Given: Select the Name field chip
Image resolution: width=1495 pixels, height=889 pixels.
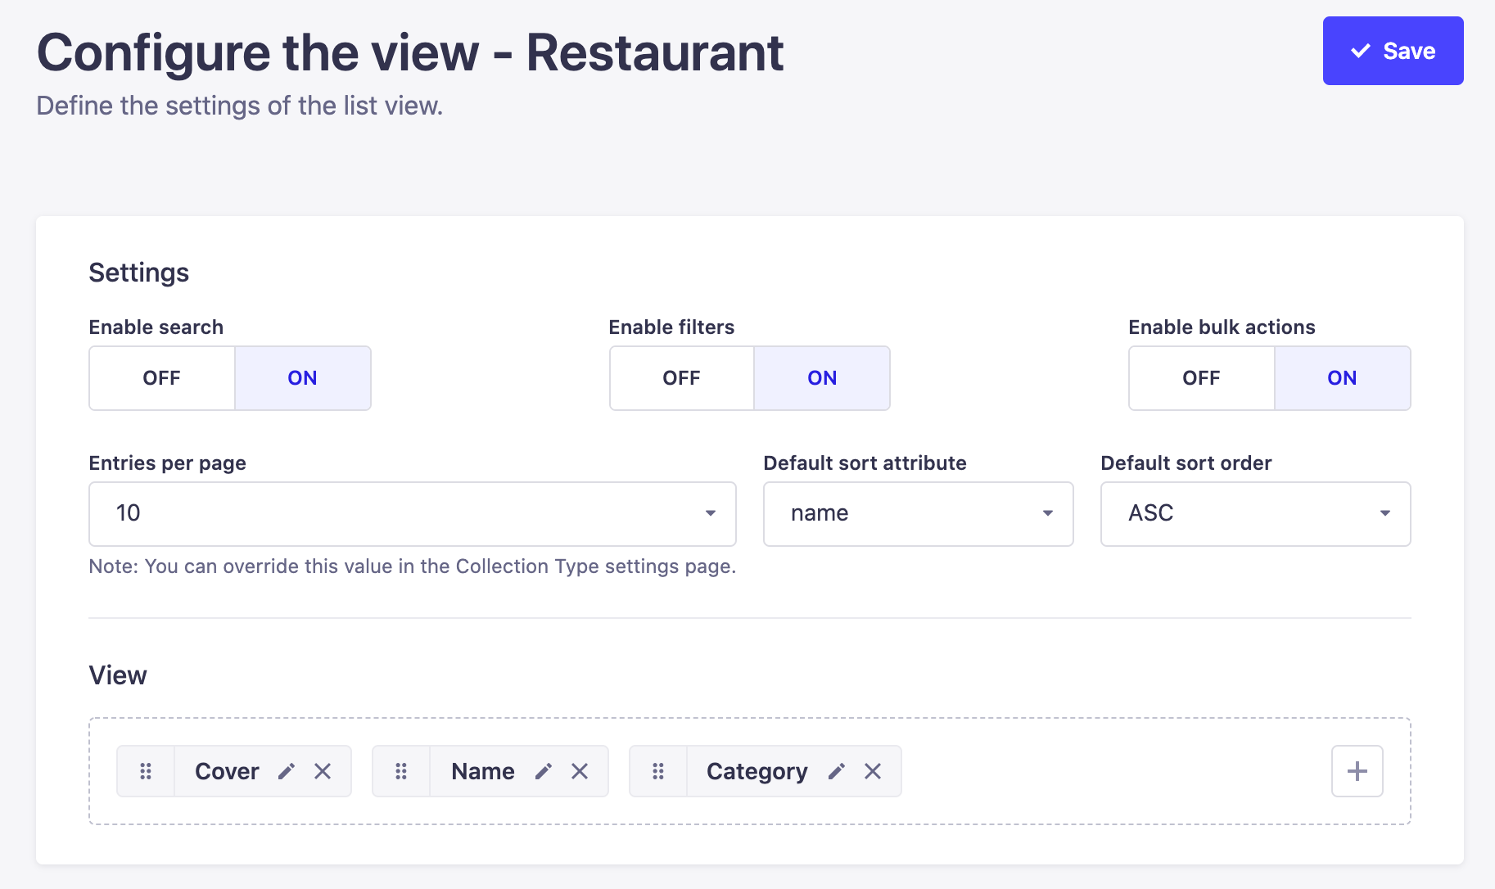Looking at the screenshot, I should [482, 770].
